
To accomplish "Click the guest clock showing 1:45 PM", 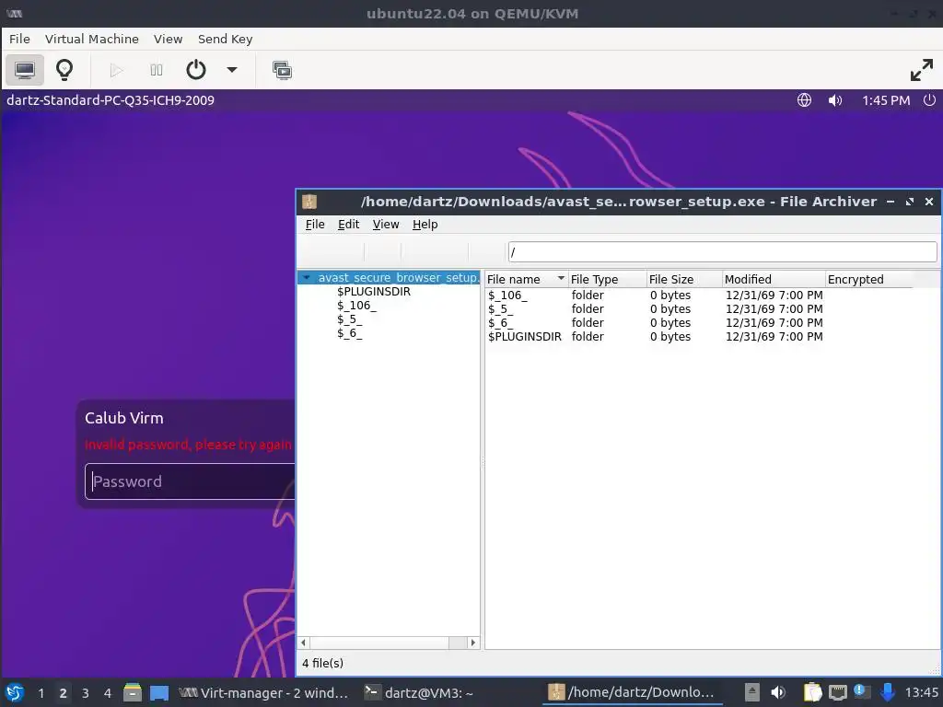I will click(x=886, y=100).
